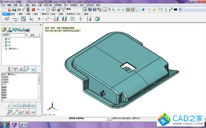This screenshot has height=128, width=206.
Task: Click the Print icon in toolbar
Action: coord(19,10)
